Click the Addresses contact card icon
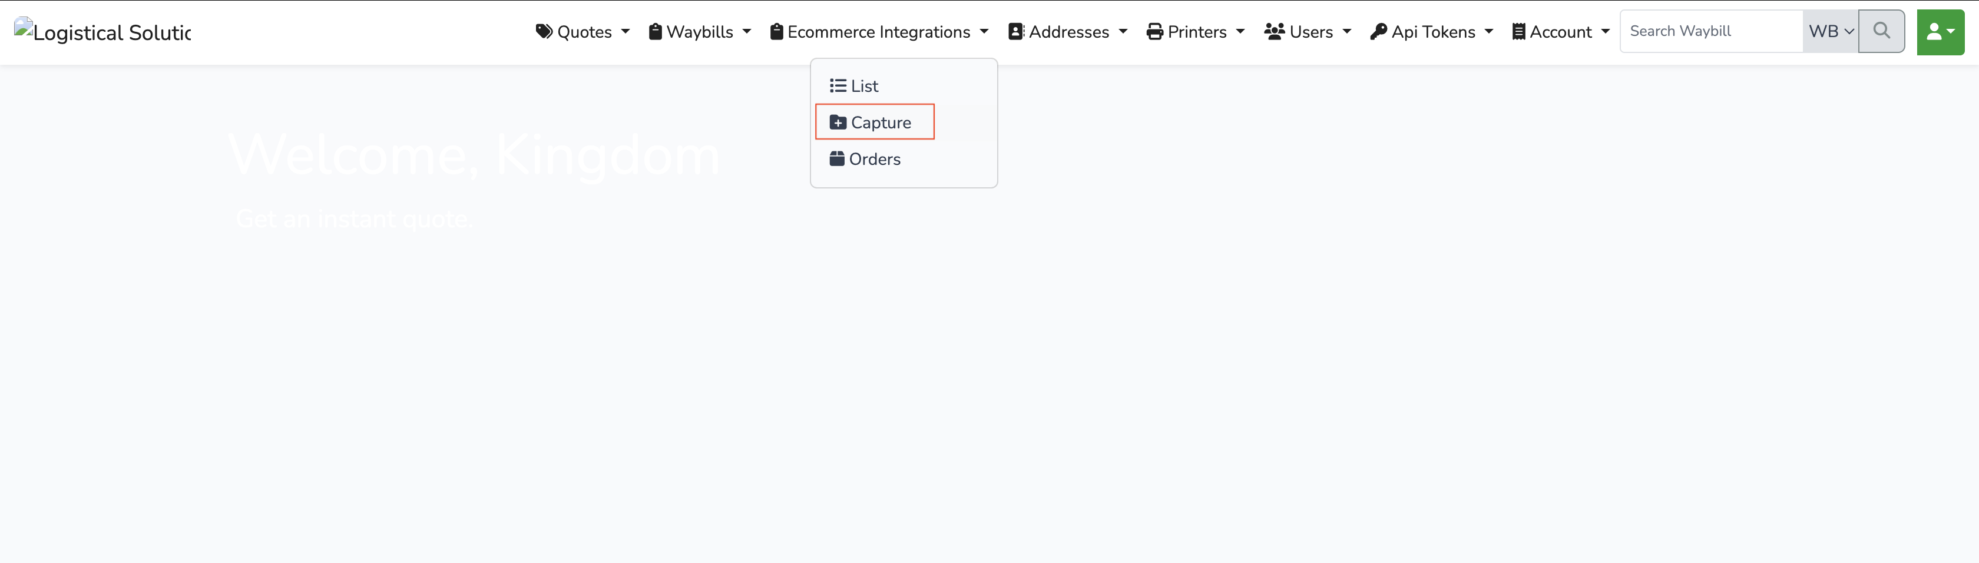Viewport: 1979px width, 563px height. (x=1015, y=31)
